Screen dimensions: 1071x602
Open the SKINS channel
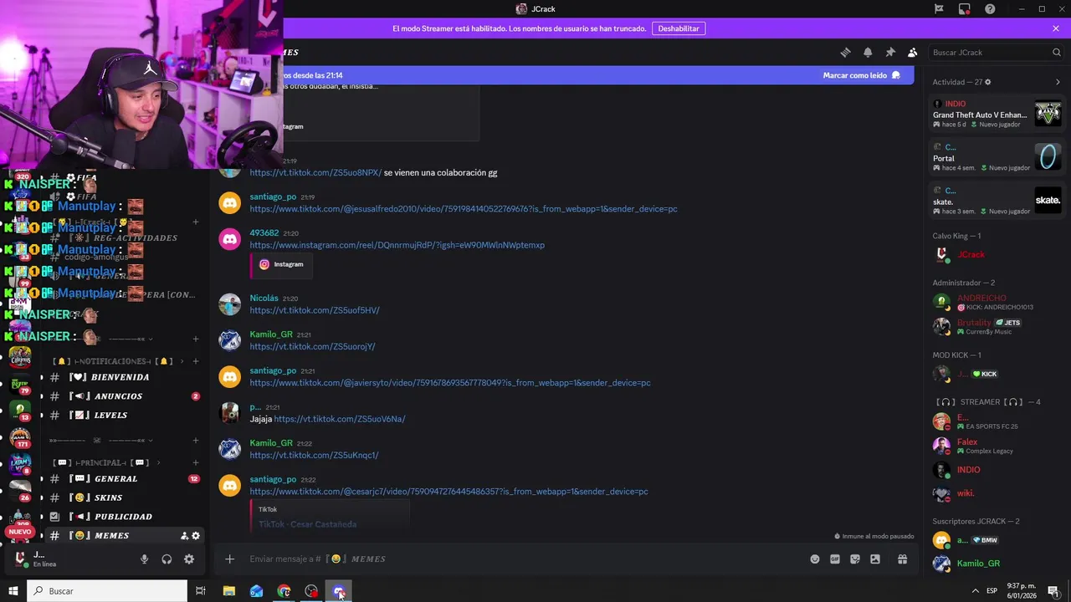click(124, 497)
